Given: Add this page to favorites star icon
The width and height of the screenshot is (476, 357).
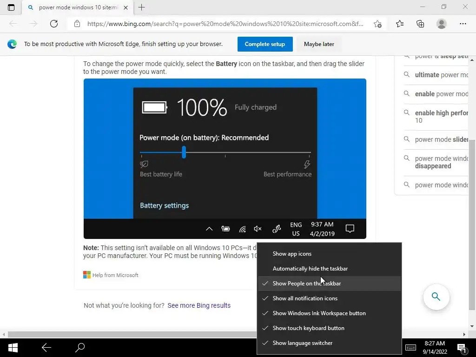Looking at the screenshot, I should tap(377, 24).
